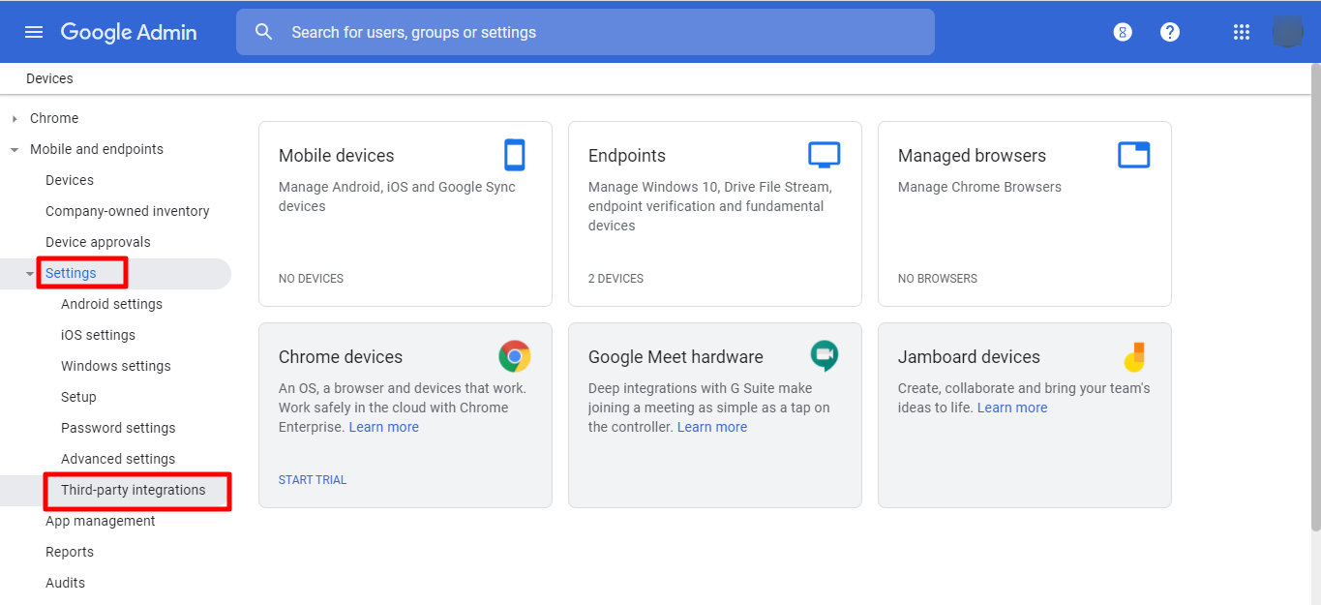The image size is (1321, 605).
Task: Open Device approvals
Action: (98, 242)
